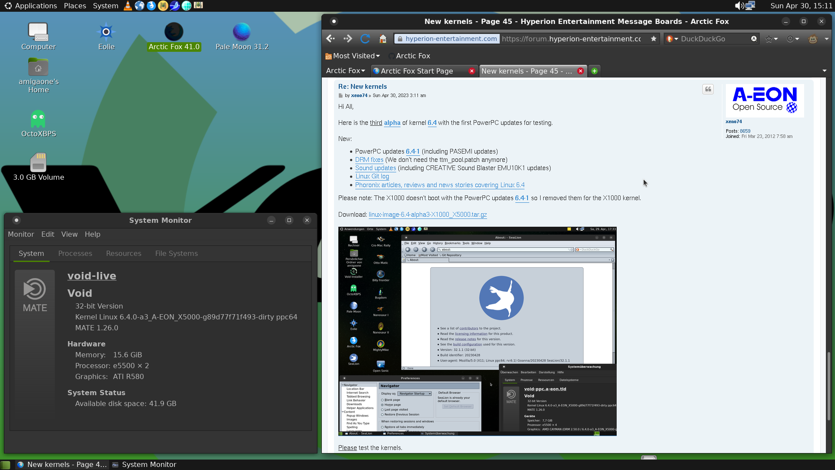The height and width of the screenshot is (470, 835).
Task: Open Phoronix articles covering Linux 6.4 link
Action: click(440, 185)
